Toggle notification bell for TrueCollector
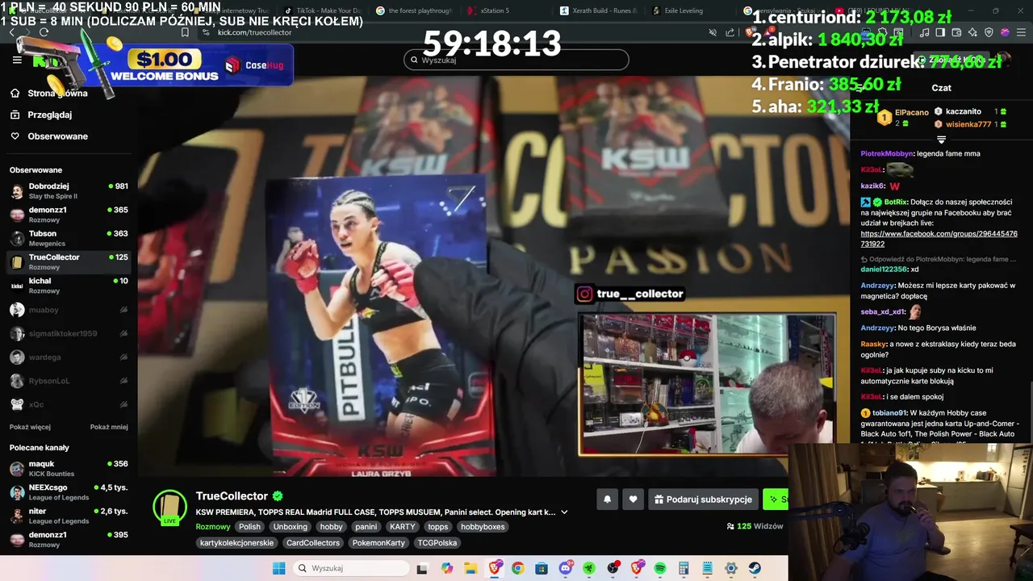 (x=608, y=499)
